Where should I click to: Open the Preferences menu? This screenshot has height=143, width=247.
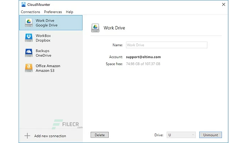[53, 12]
